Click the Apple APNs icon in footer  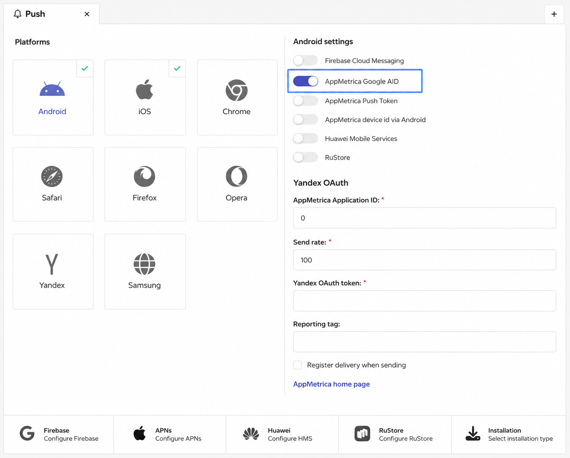pyautogui.click(x=140, y=434)
